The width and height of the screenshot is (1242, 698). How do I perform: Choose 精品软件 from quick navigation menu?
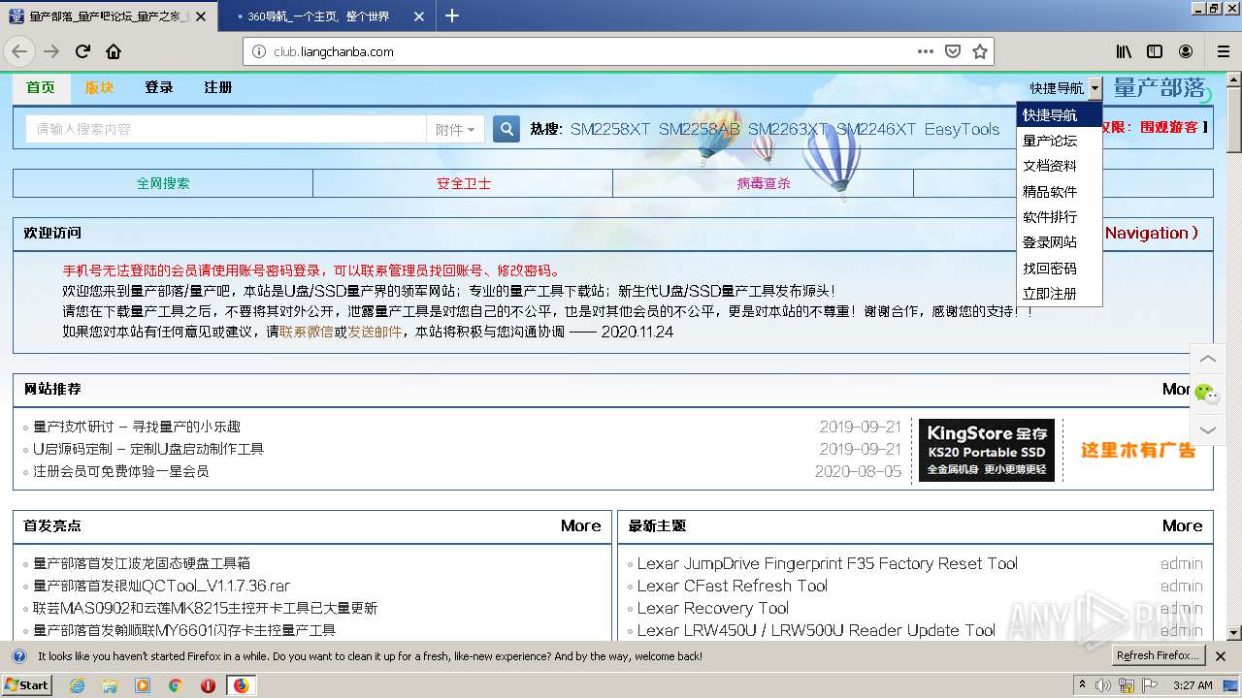[x=1059, y=192]
